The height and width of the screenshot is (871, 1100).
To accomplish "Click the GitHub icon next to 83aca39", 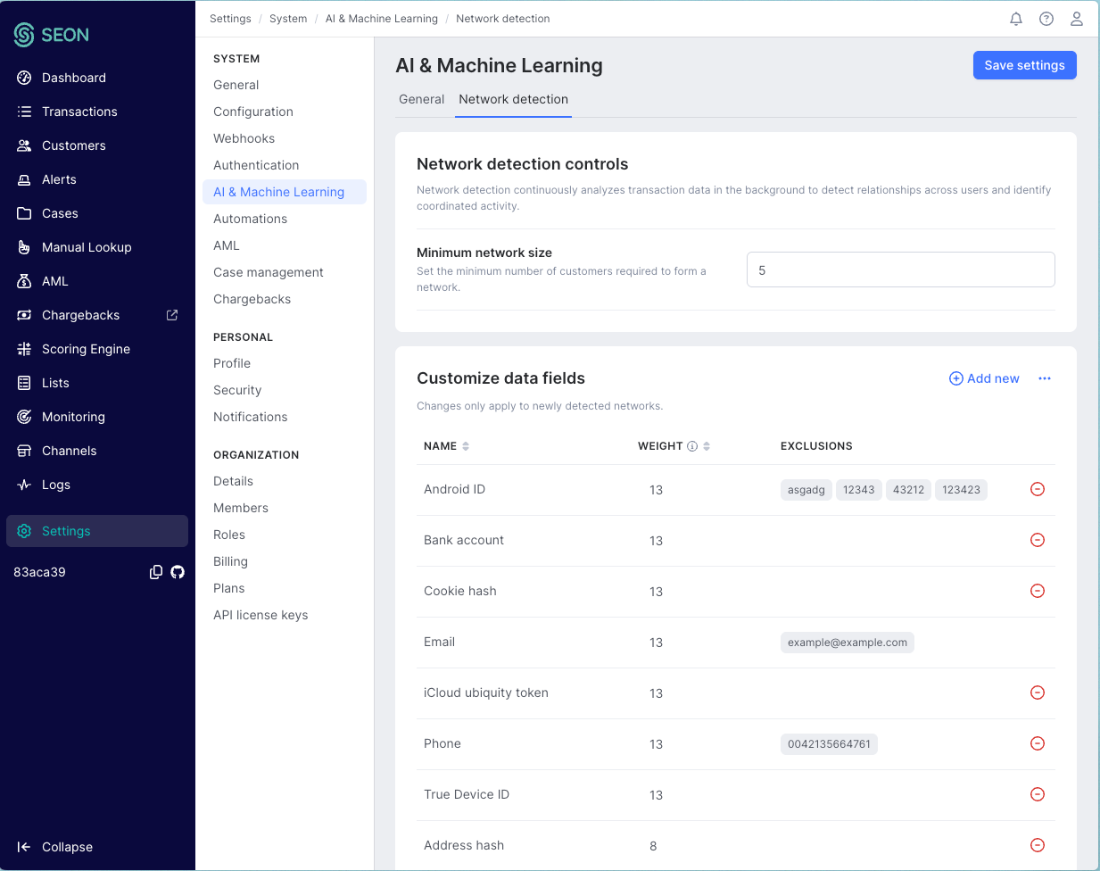I will pyautogui.click(x=178, y=572).
